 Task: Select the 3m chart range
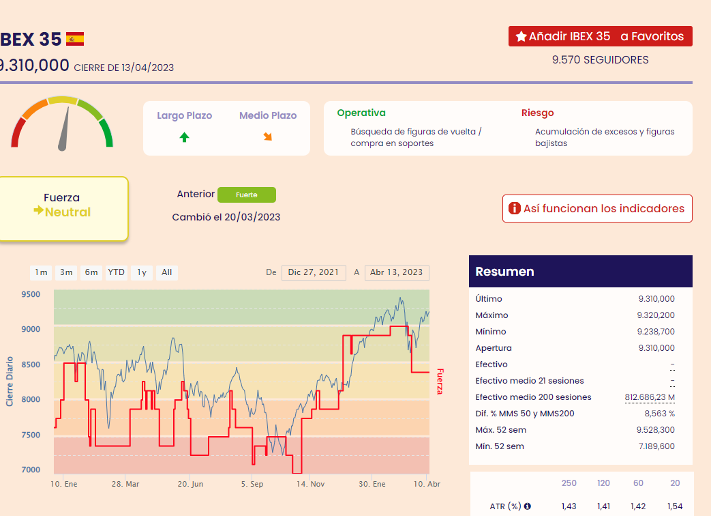pos(66,272)
